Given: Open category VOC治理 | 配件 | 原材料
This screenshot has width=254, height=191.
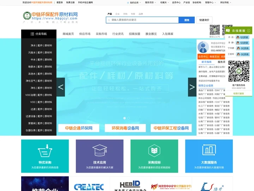Looking at the screenshot, I should point(39,95).
